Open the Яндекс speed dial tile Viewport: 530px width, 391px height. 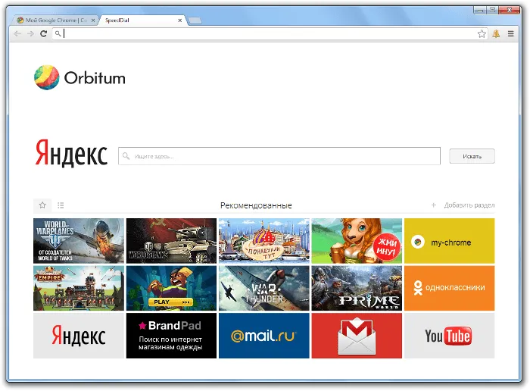(x=79, y=336)
